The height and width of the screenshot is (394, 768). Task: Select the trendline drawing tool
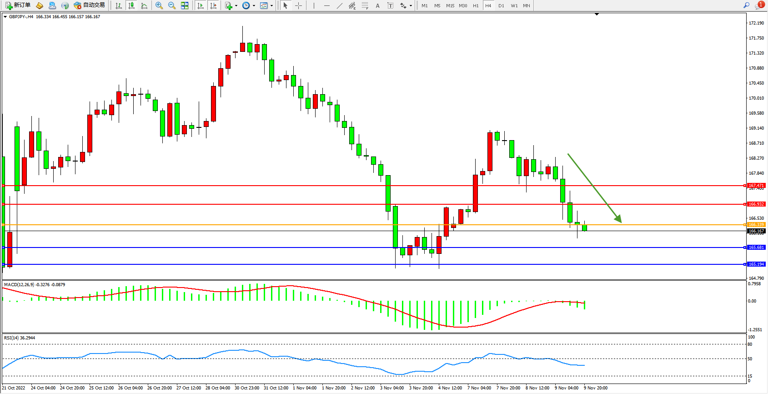pyautogui.click(x=340, y=5)
